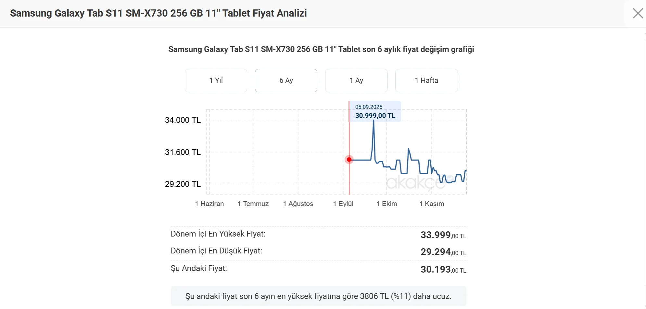The height and width of the screenshot is (309, 646).
Task: Click the 1 Haziran axis label
Action: pos(209,204)
